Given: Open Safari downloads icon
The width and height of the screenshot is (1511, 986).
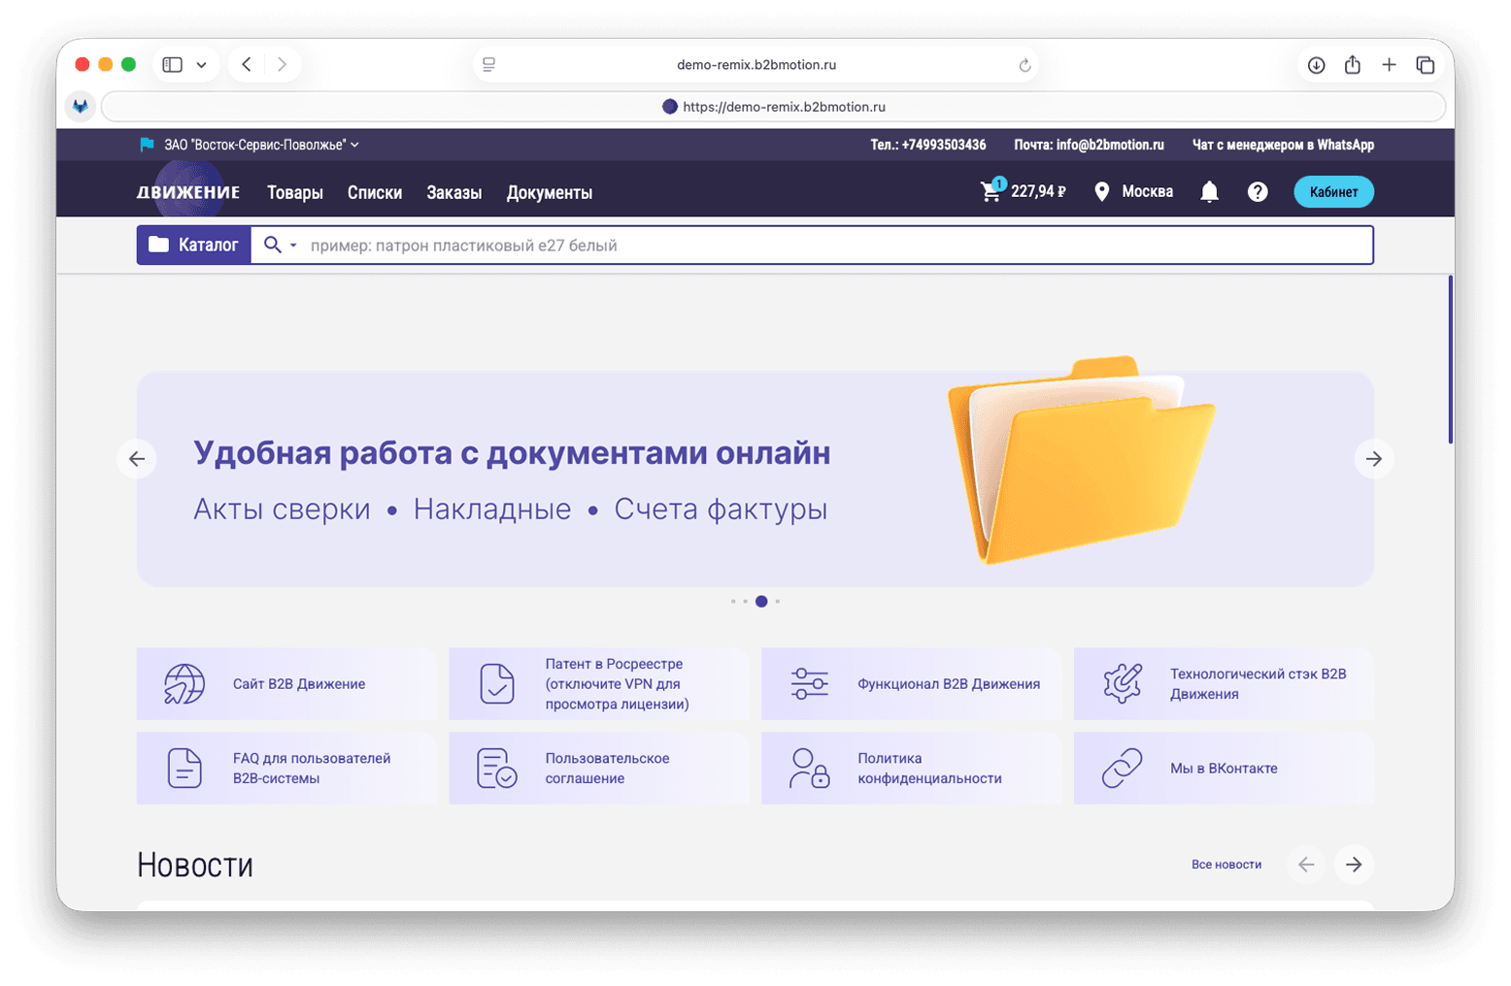Looking at the screenshot, I should click(x=1316, y=65).
